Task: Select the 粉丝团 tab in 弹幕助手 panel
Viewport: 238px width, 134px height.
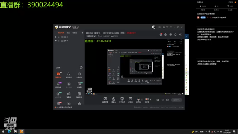Action: (x=230, y=10)
